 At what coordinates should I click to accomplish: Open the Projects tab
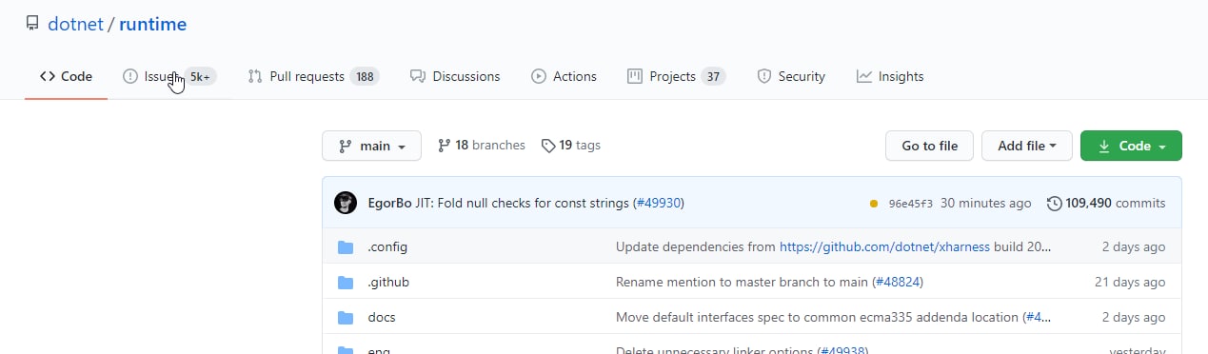tap(677, 76)
